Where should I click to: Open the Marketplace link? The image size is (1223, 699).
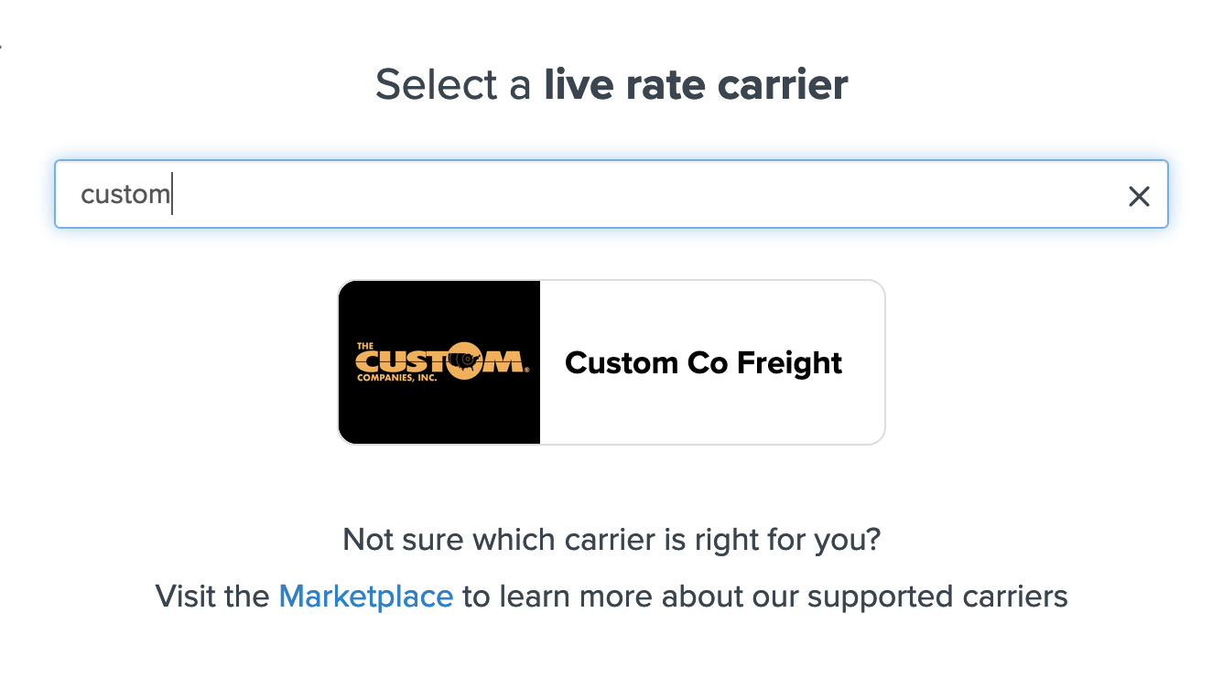point(365,597)
